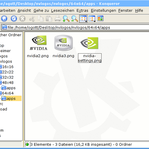Open the Extras menu

coord(82,10)
